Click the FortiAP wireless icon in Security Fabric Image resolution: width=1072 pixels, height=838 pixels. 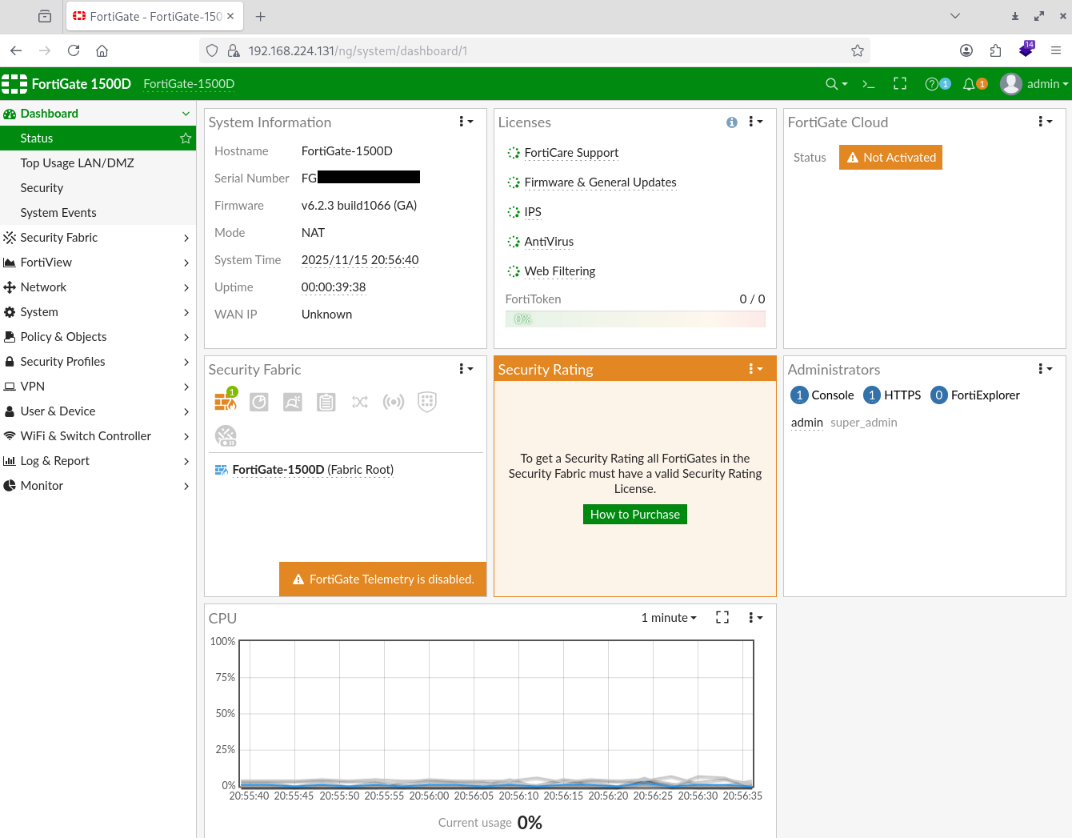click(x=394, y=402)
